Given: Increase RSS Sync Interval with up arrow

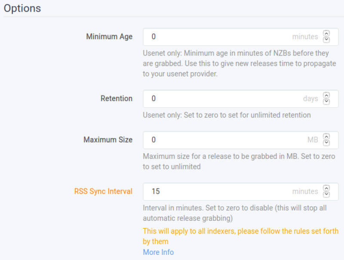Looking at the screenshot, I should 326,189.
